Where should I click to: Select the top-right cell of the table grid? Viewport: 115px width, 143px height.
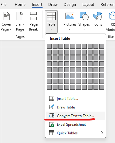[102, 46]
